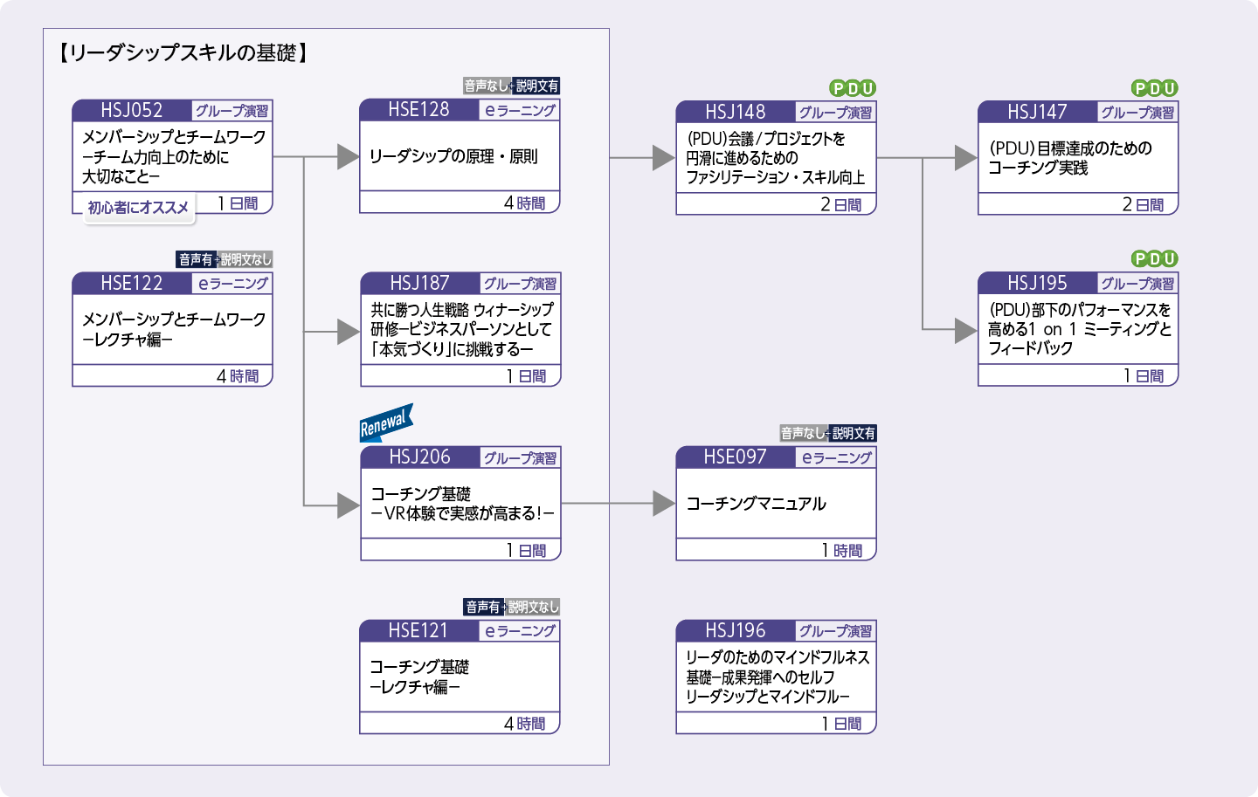Click the Renewal ribbon above HSJ206
The width and height of the screenshot is (1258, 797).
(x=385, y=423)
